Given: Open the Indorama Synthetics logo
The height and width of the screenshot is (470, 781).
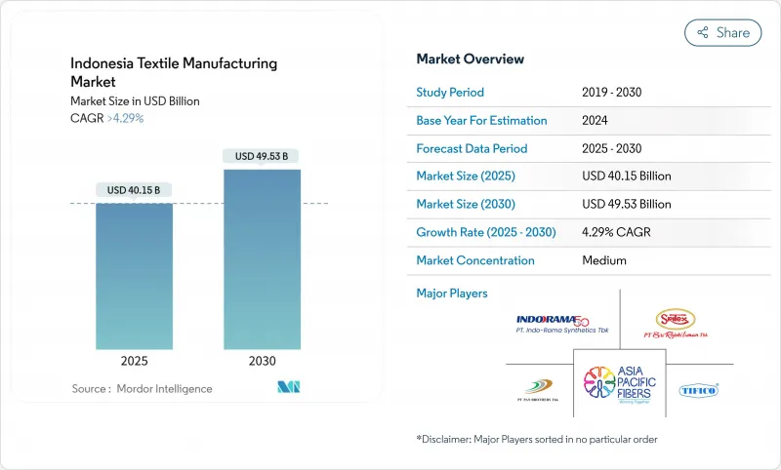Looking at the screenshot, I should coord(552,325).
